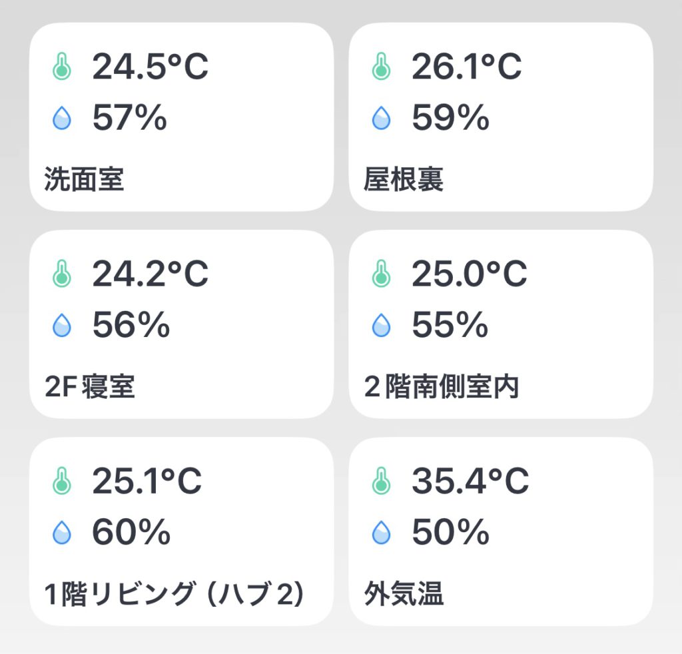Select the 25.0°C temperature reading

(x=470, y=274)
